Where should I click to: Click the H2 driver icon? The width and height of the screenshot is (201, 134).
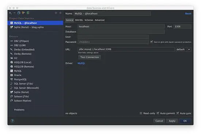point(12,58)
